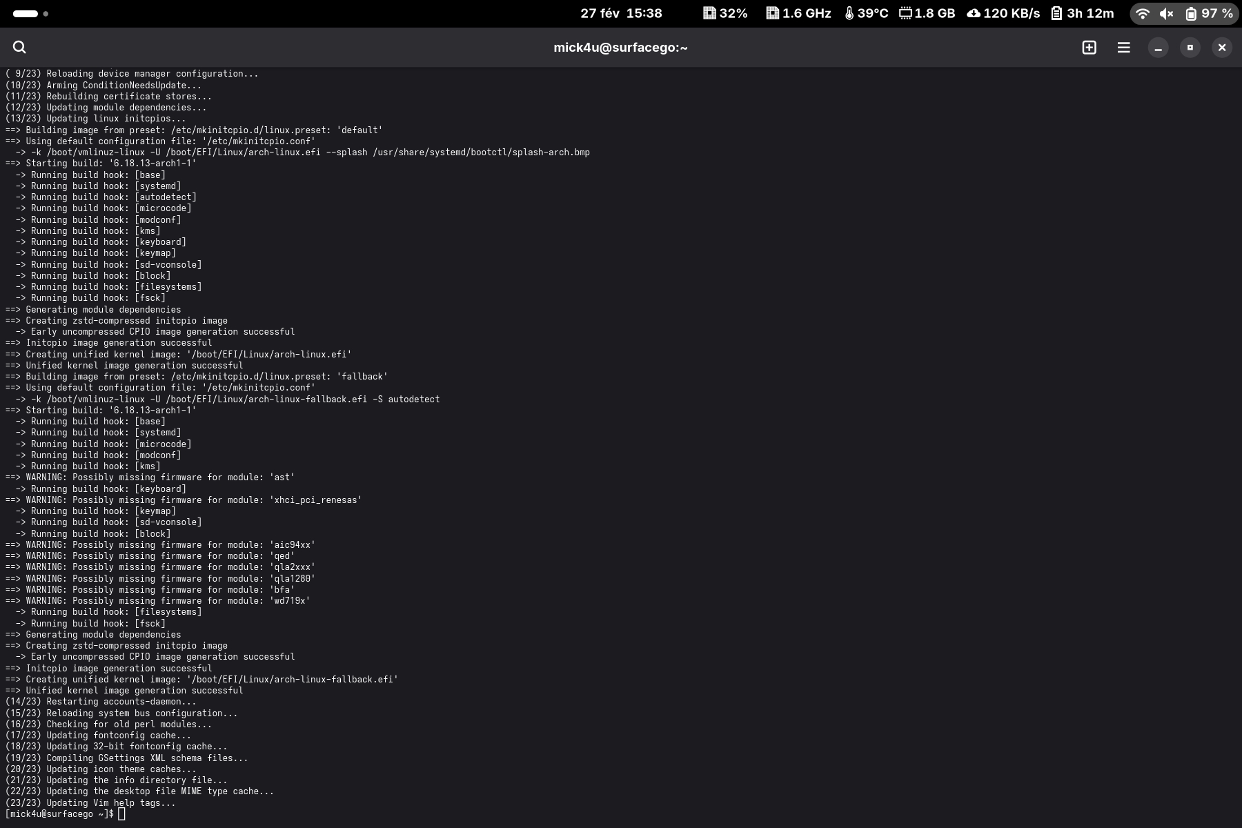1242x828 pixels.
Task: Click the 1.6 GHz CPU frequency indicator
Action: pos(798,13)
